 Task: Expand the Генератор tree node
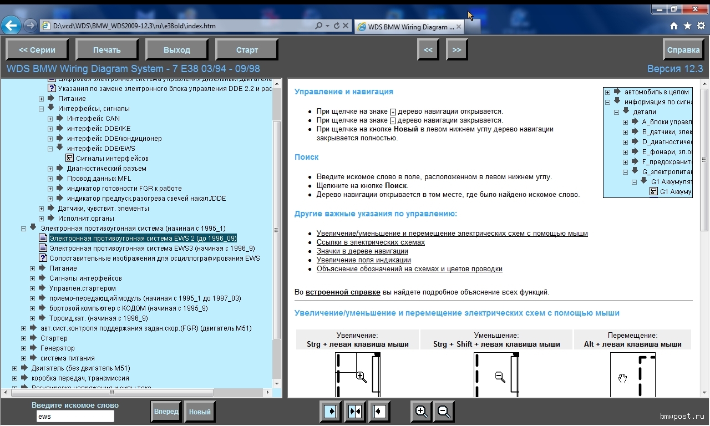(x=24, y=348)
